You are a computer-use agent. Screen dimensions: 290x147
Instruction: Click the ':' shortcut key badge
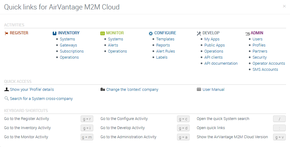pos(279,128)
